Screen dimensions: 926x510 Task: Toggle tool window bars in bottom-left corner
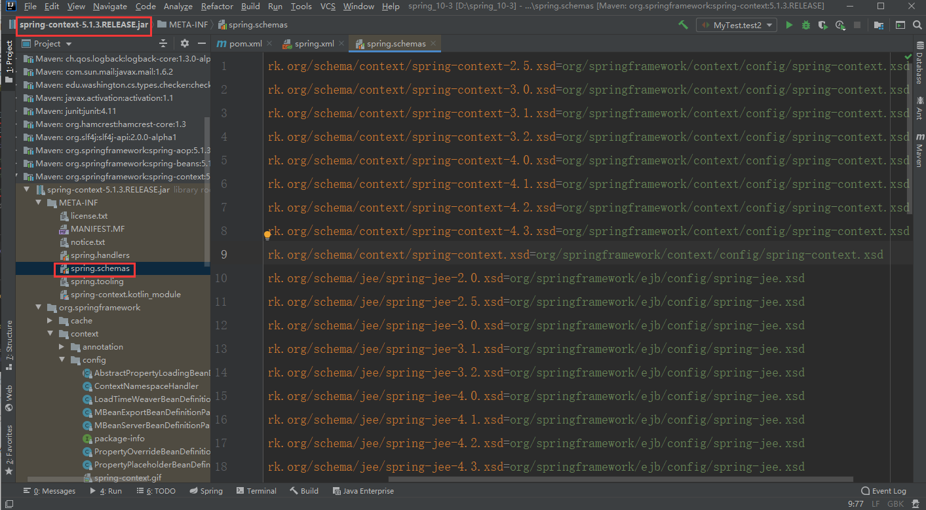[x=9, y=504]
